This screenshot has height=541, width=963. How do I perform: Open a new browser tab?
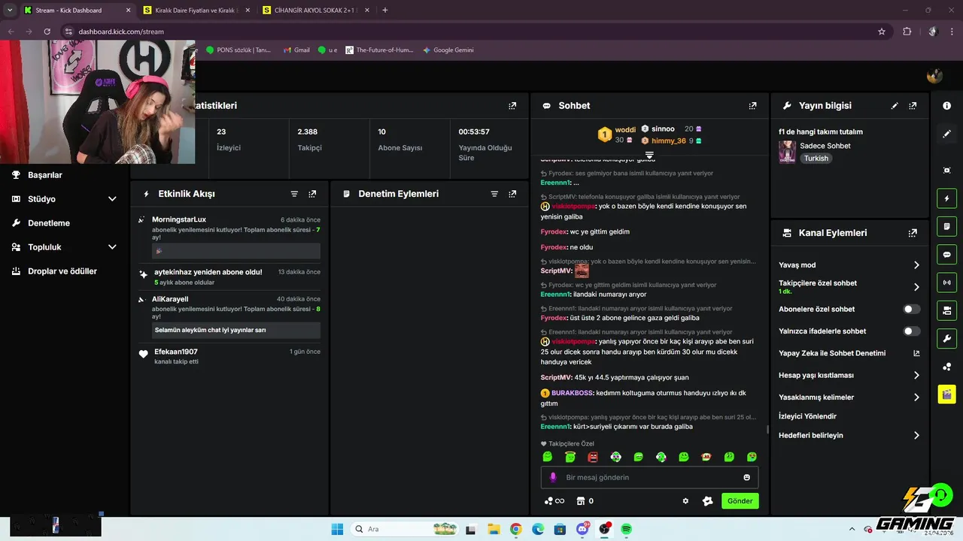tap(385, 10)
